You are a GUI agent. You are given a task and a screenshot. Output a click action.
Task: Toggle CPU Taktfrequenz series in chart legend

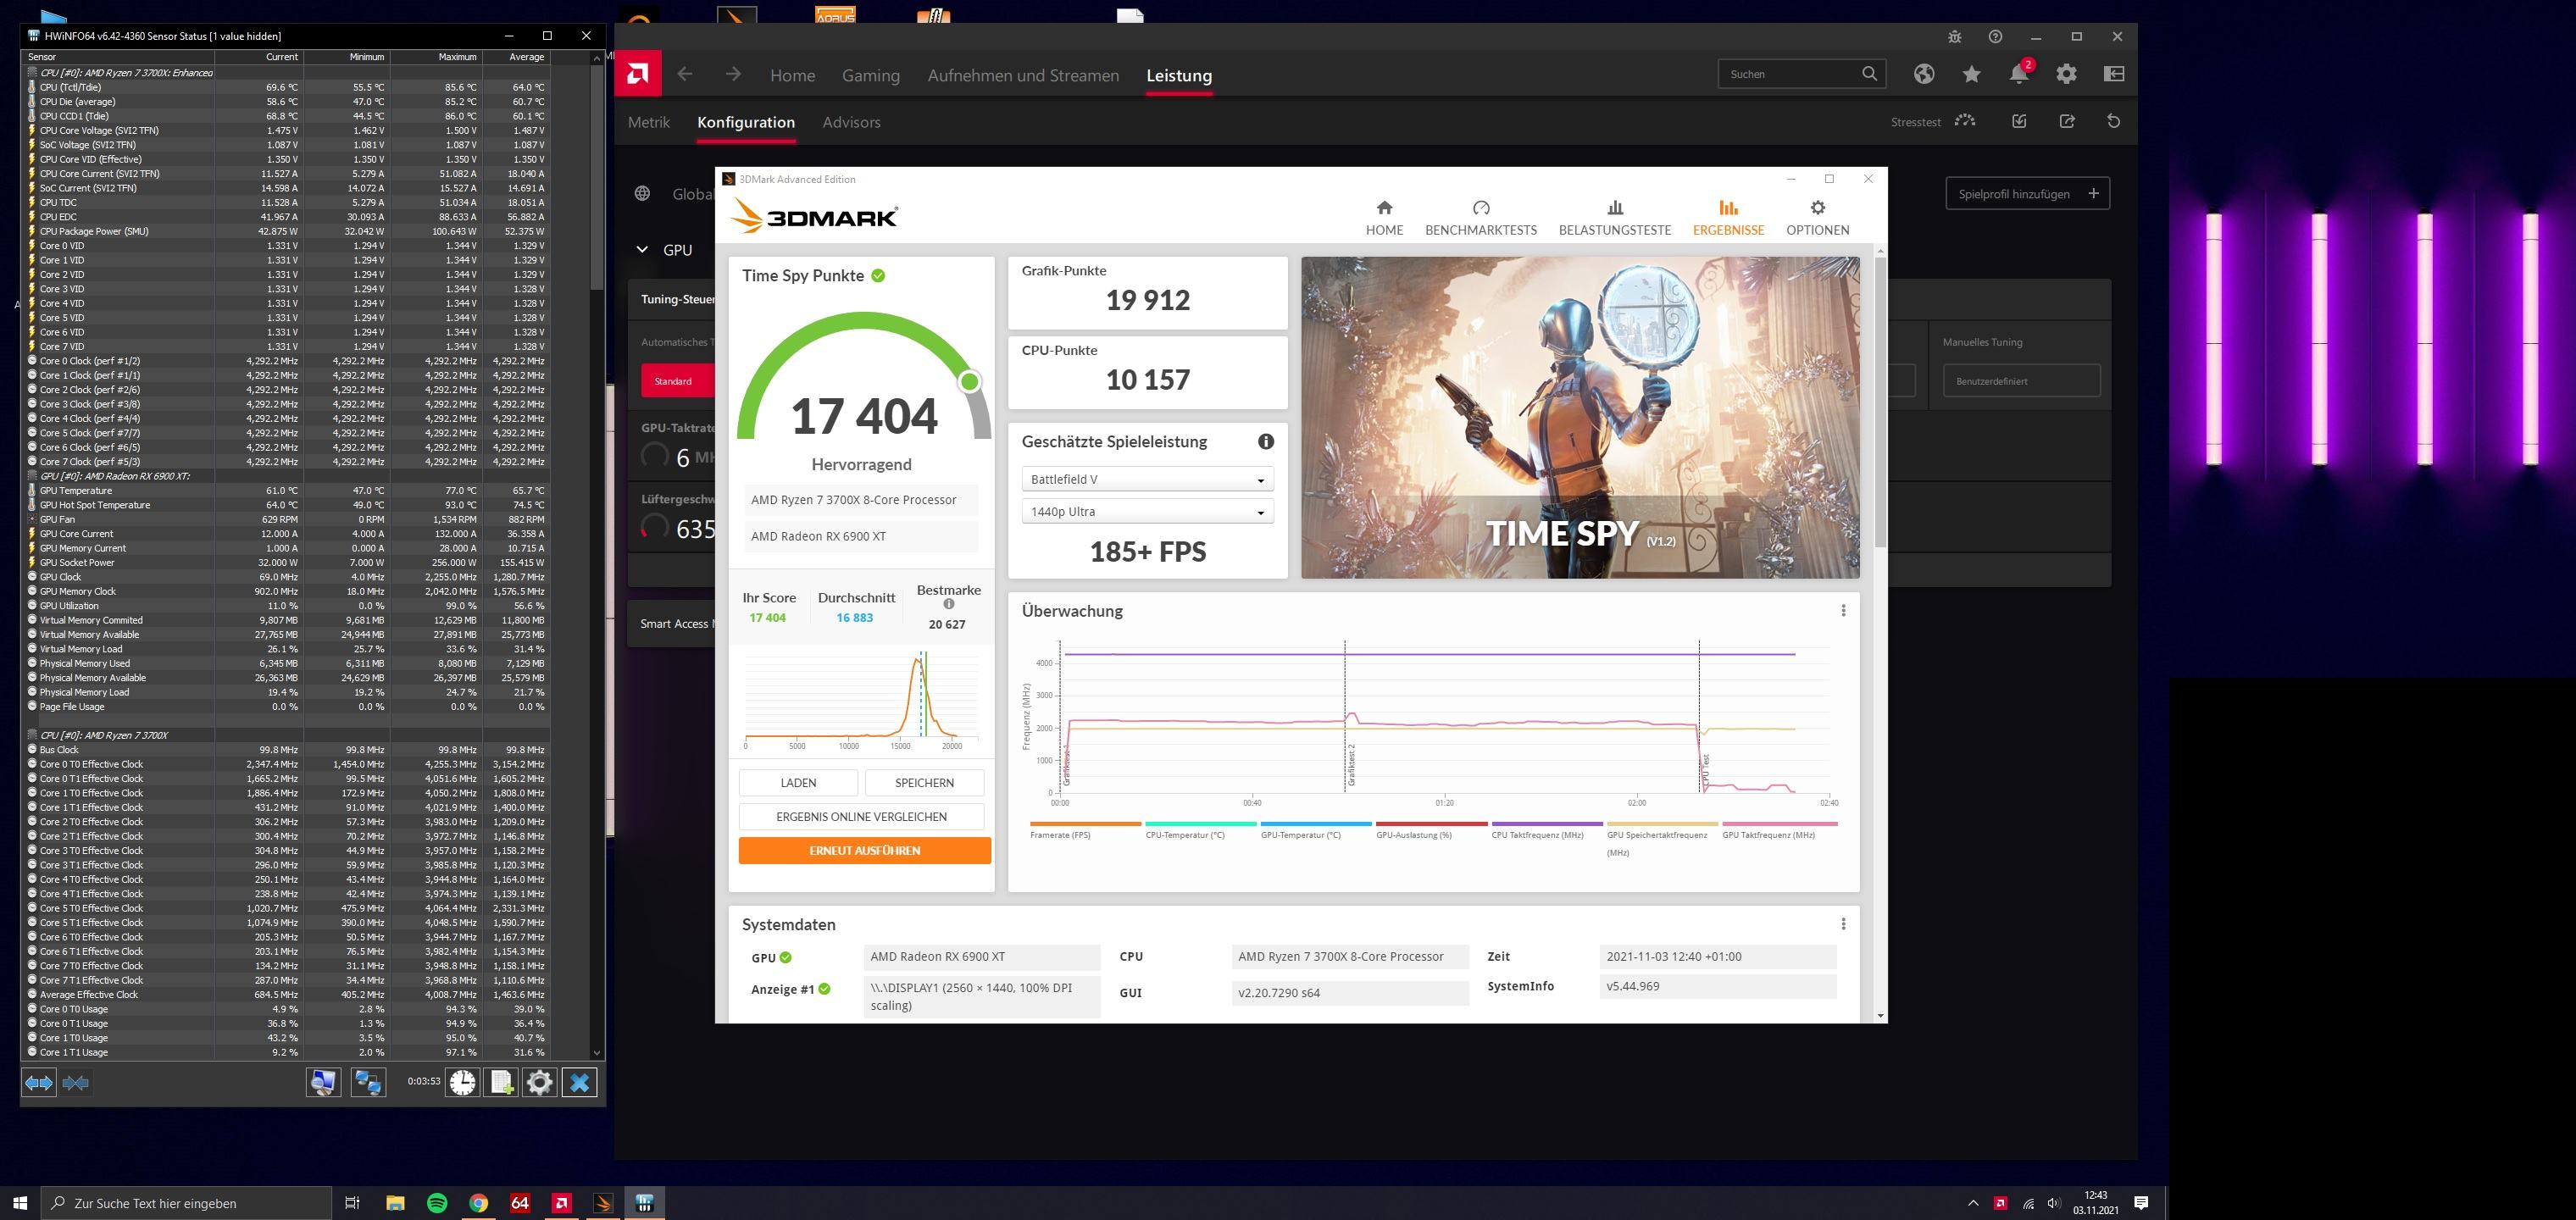[x=1546, y=830]
